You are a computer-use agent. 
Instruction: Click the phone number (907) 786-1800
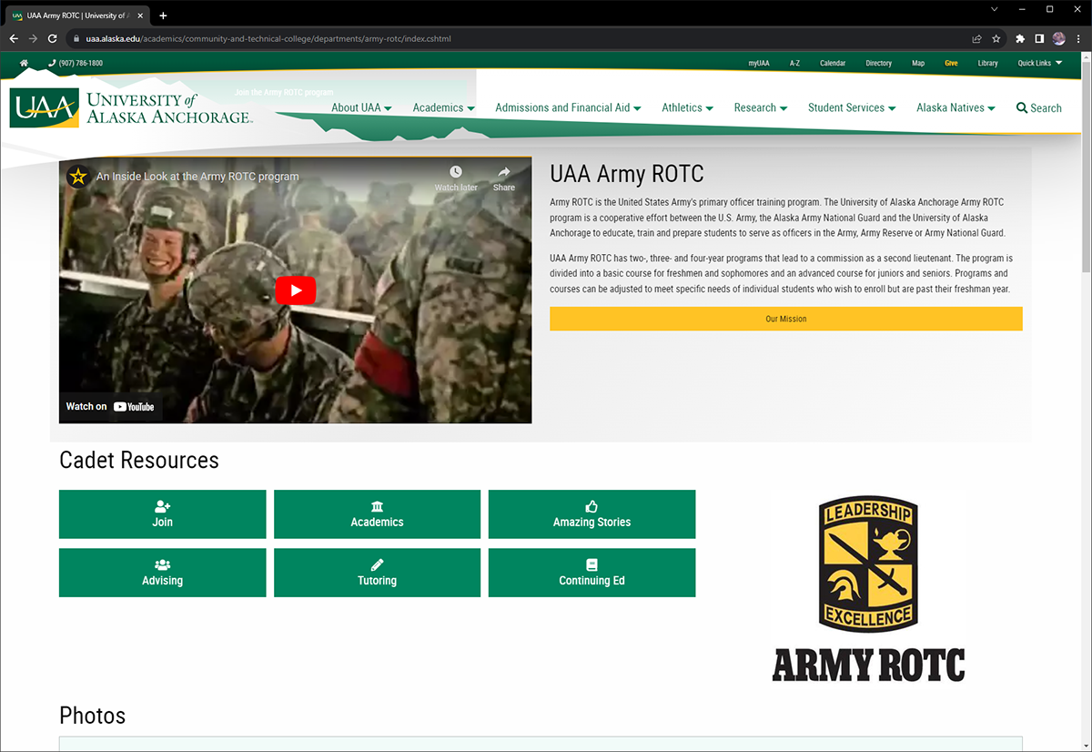(x=76, y=64)
